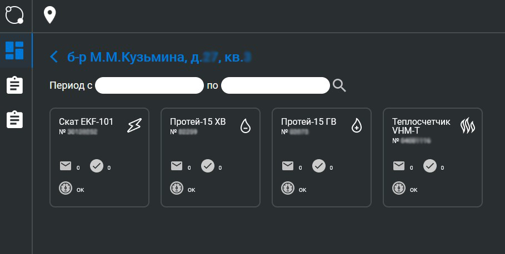Click the cold water drop icon Протей-15 ХВ

246,125
